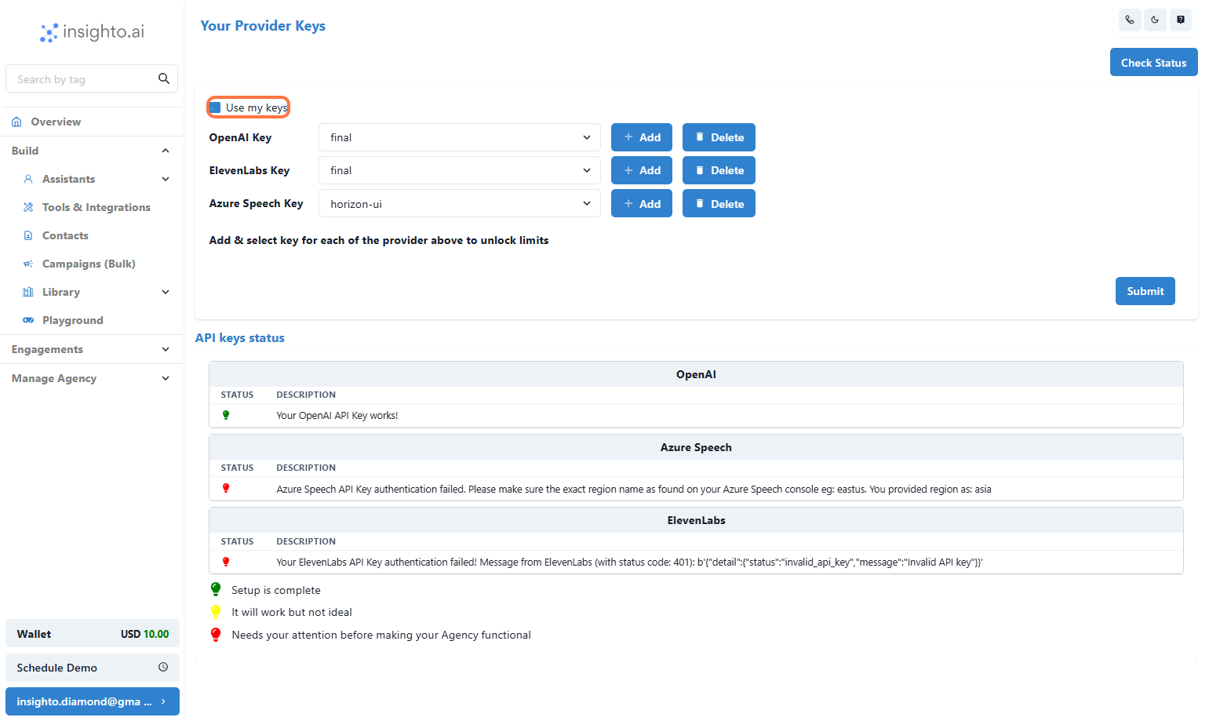Click the Check Status button
The width and height of the screenshot is (1209, 721).
point(1153,63)
